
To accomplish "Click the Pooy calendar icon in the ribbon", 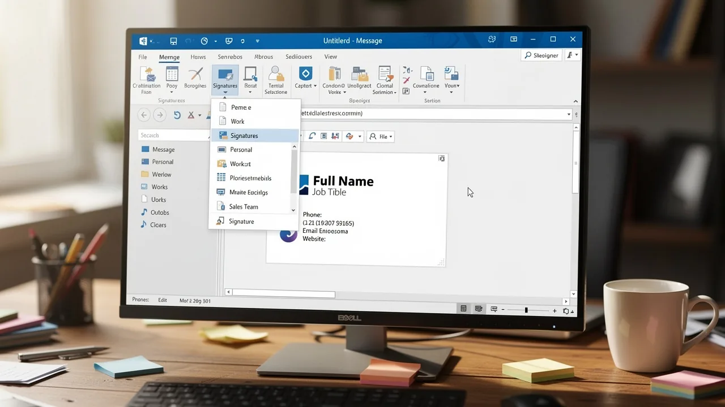I will 172,74.
